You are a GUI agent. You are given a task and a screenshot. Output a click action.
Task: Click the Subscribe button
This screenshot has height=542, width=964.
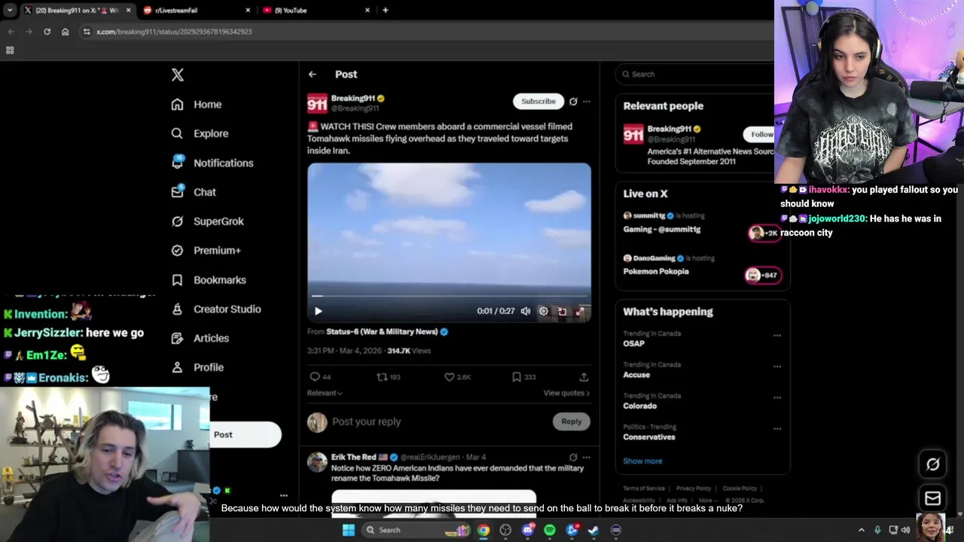pyautogui.click(x=538, y=102)
